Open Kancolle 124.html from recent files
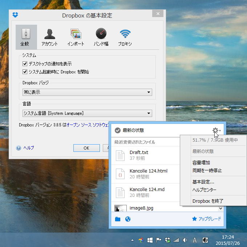Image resolution: width=247 pixels, height=247 pixels. (145, 174)
